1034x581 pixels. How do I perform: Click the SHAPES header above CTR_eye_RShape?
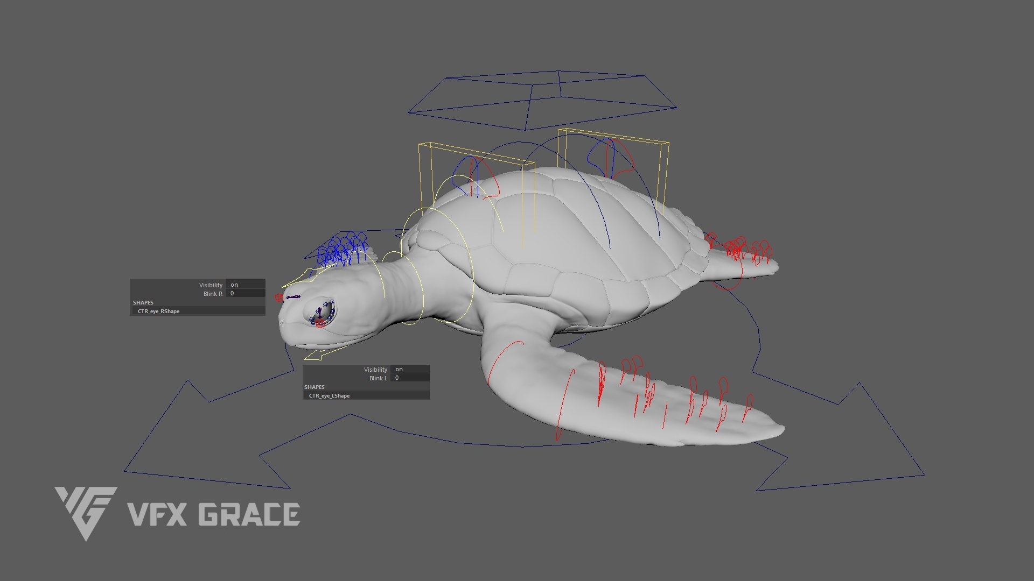point(143,302)
